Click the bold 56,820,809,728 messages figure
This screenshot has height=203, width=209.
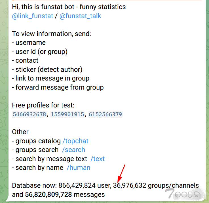tap(48, 194)
